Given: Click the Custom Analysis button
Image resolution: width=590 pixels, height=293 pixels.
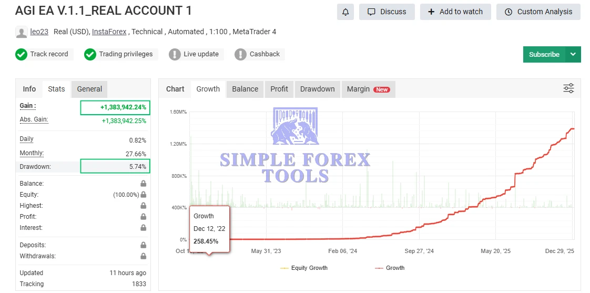Looking at the screenshot, I should (538, 12).
